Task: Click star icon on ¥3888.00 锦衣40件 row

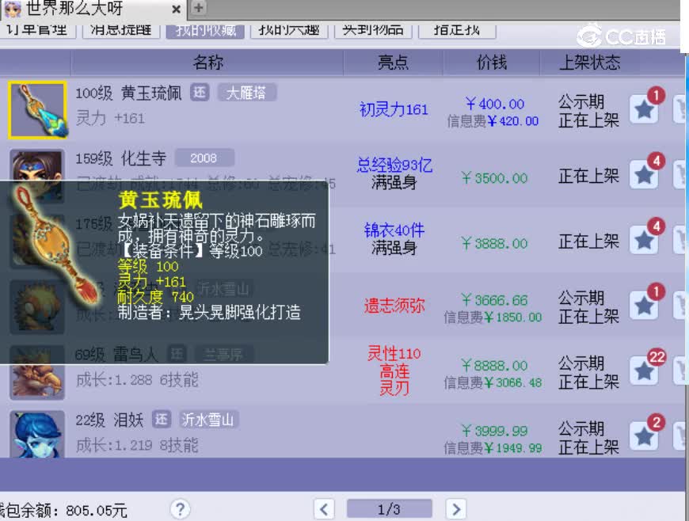Action: click(x=644, y=240)
